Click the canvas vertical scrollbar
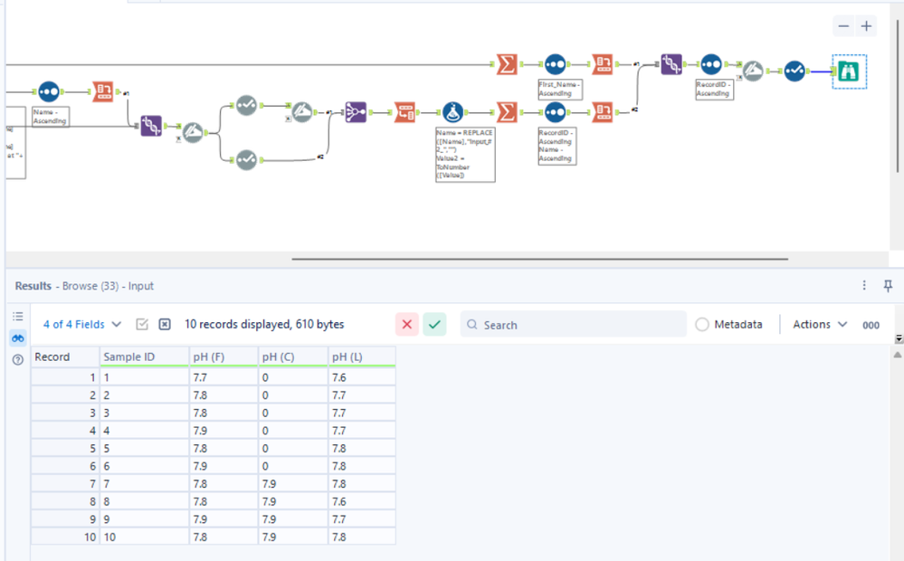This screenshot has height=561, width=904. pyautogui.click(x=897, y=95)
